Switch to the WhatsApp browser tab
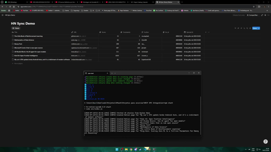Viewport: 271px width, 152px height. pos(16,2)
